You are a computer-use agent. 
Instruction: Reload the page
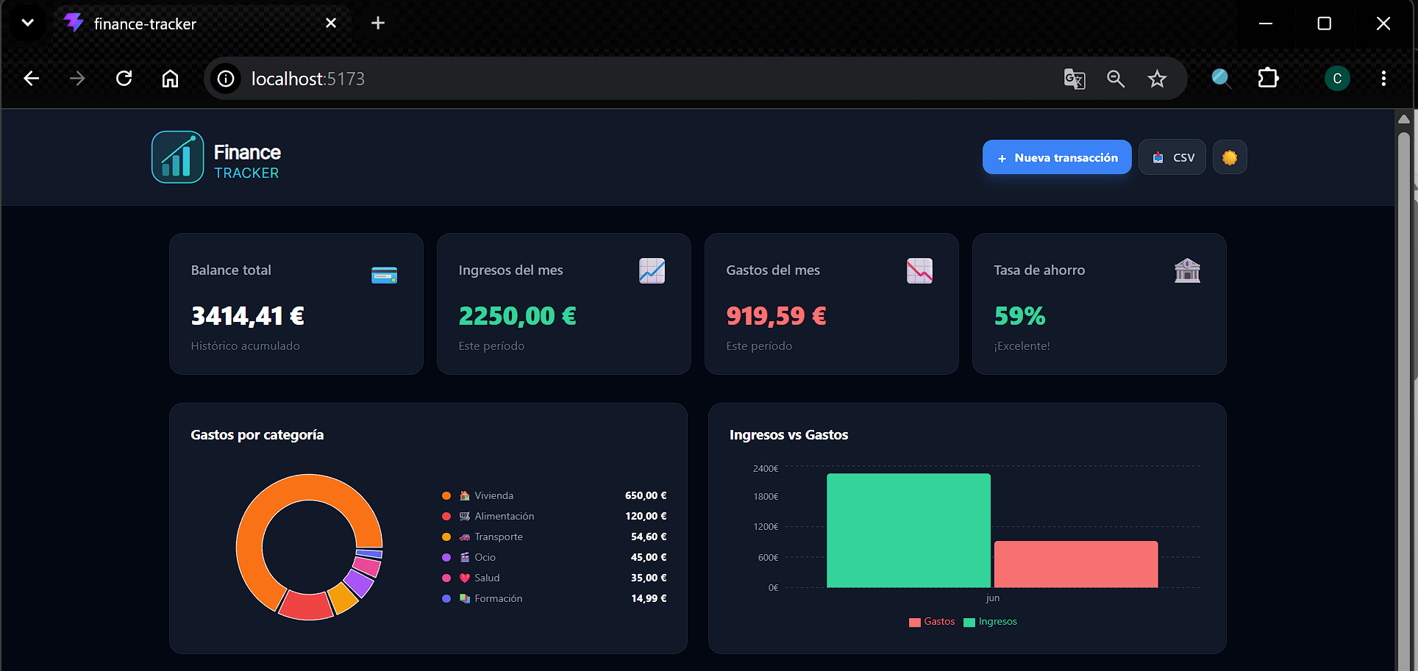pyautogui.click(x=124, y=79)
